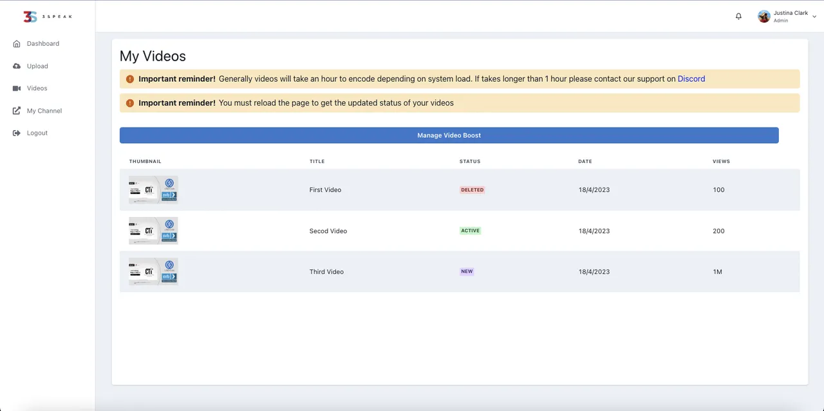
Task: Click the STATUS column header
Action: pos(470,162)
